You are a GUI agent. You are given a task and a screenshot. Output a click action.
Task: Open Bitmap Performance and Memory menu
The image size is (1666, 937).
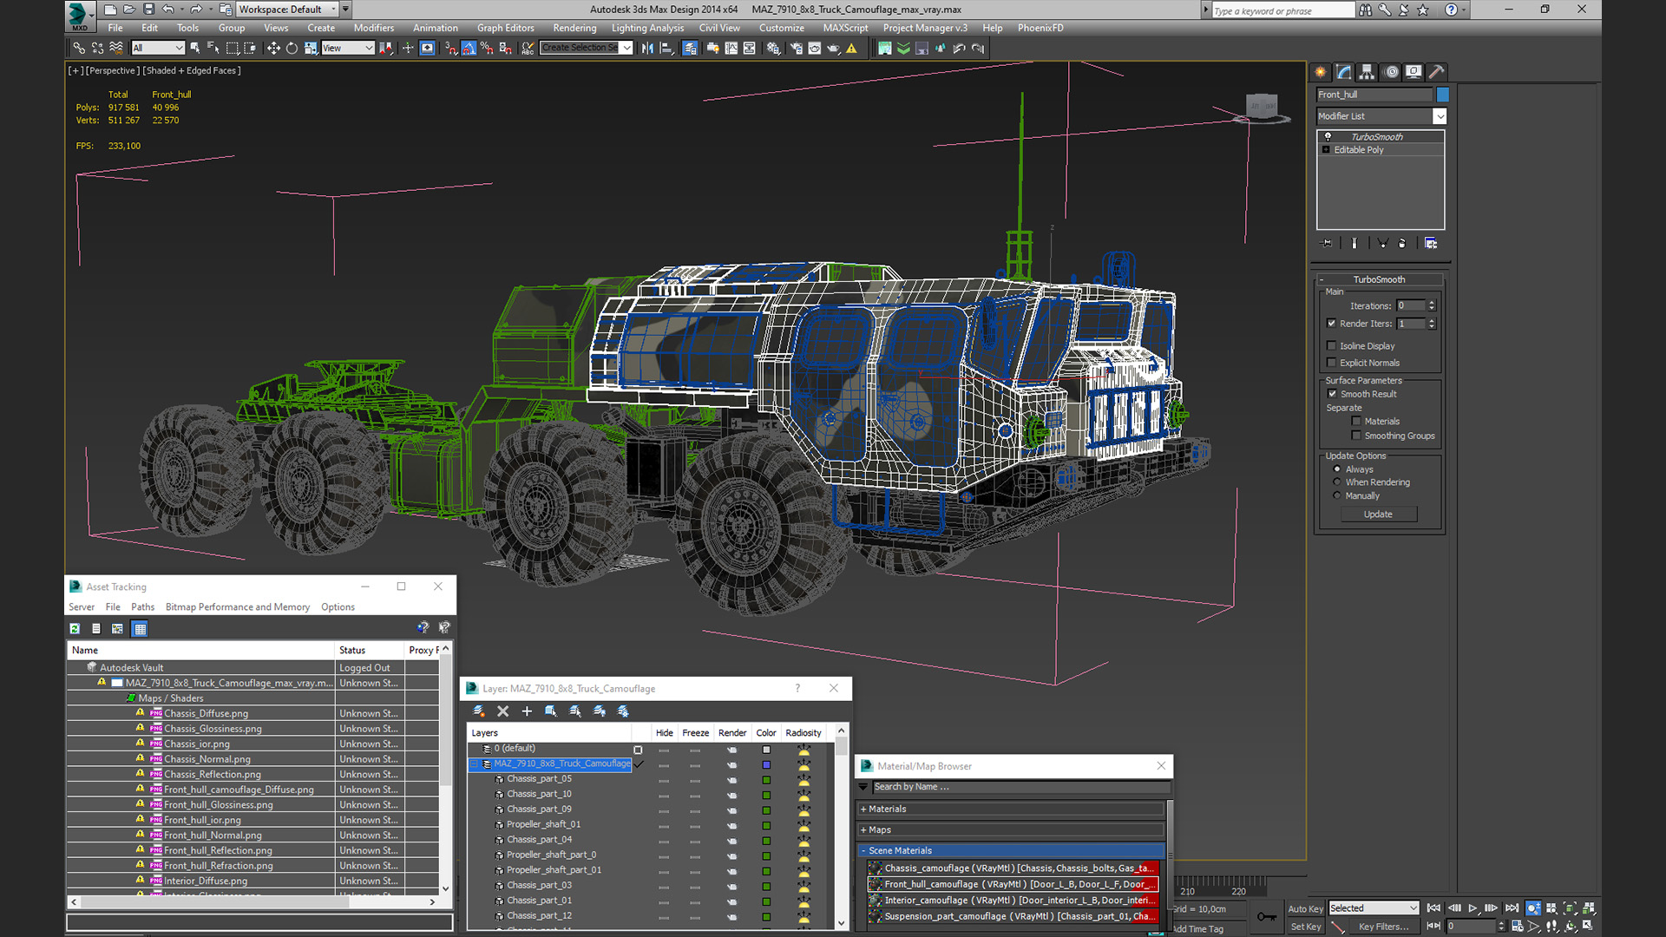pyautogui.click(x=238, y=607)
